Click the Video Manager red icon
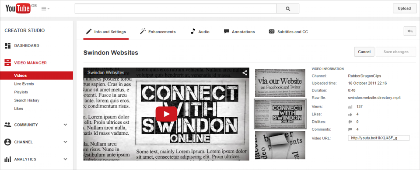The height and width of the screenshot is (170, 420). tap(8, 63)
